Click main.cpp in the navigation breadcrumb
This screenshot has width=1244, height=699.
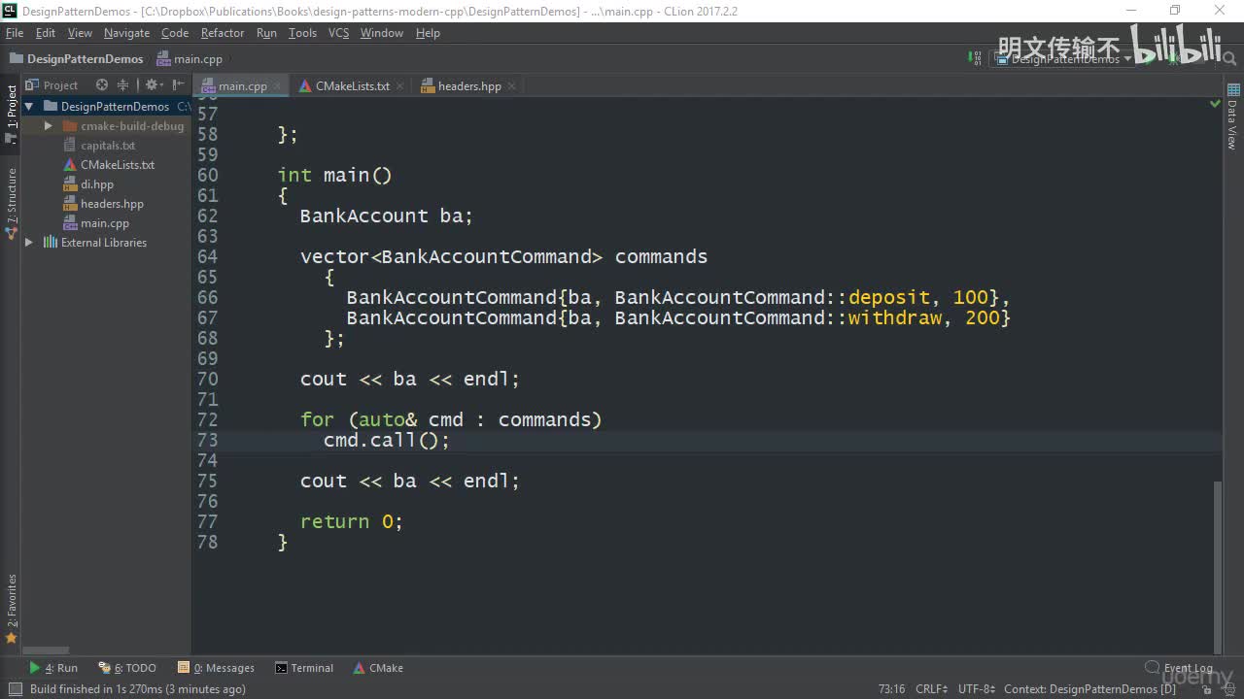[x=190, y=59]
